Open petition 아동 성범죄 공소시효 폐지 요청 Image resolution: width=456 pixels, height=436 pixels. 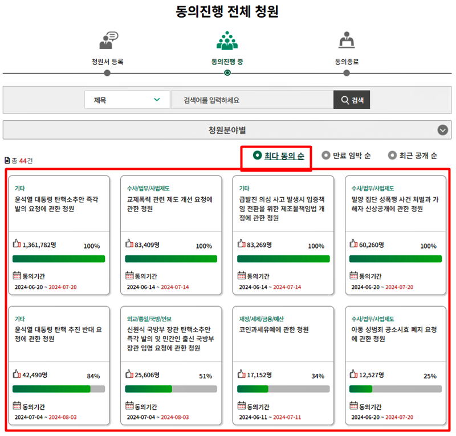394,334
